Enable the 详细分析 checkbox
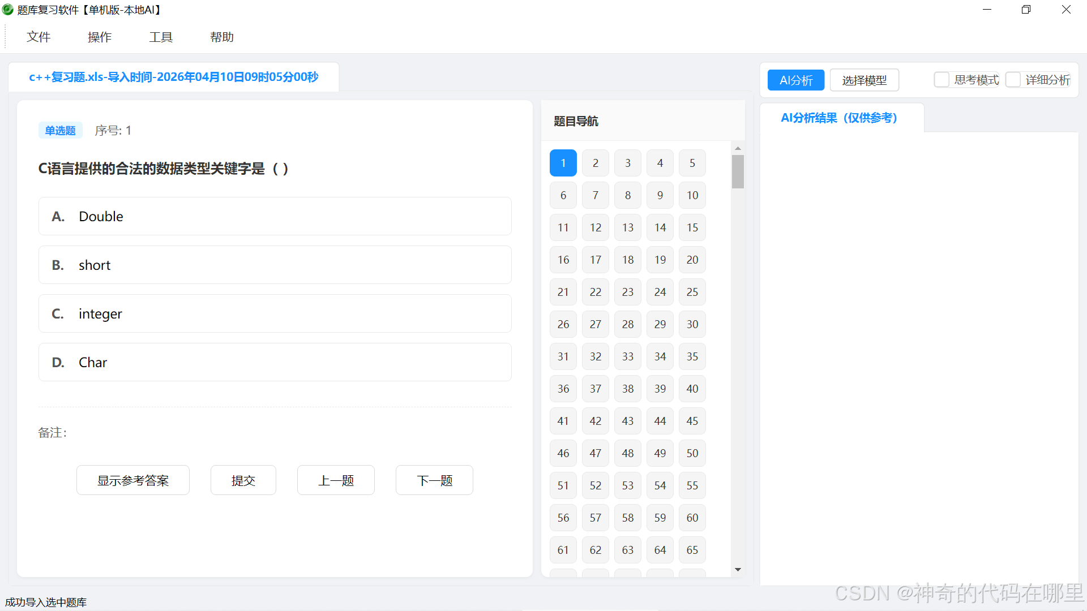Viewport: 1087px width, 611px height. (x=1013, y=80)
